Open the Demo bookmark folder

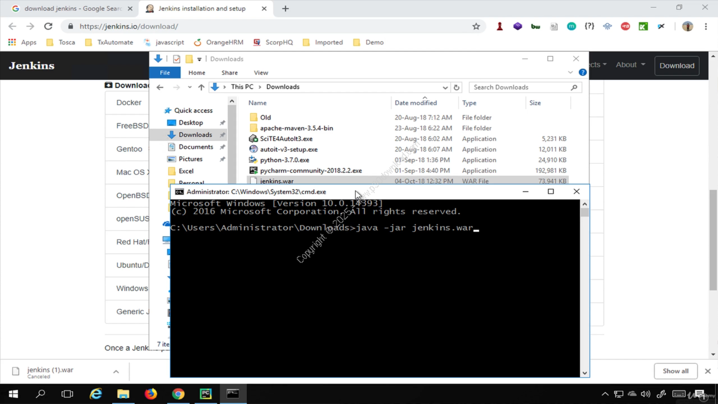[369, 42]
